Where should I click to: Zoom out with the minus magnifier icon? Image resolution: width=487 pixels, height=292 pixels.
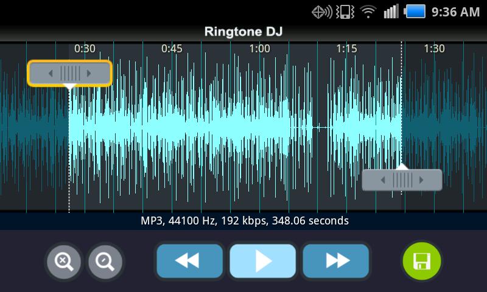coord(105,262)
